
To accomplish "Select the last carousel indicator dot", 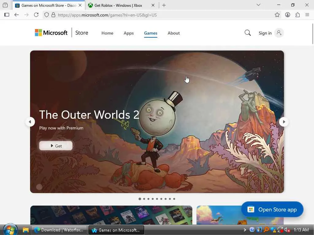I will tap(174, 199).
